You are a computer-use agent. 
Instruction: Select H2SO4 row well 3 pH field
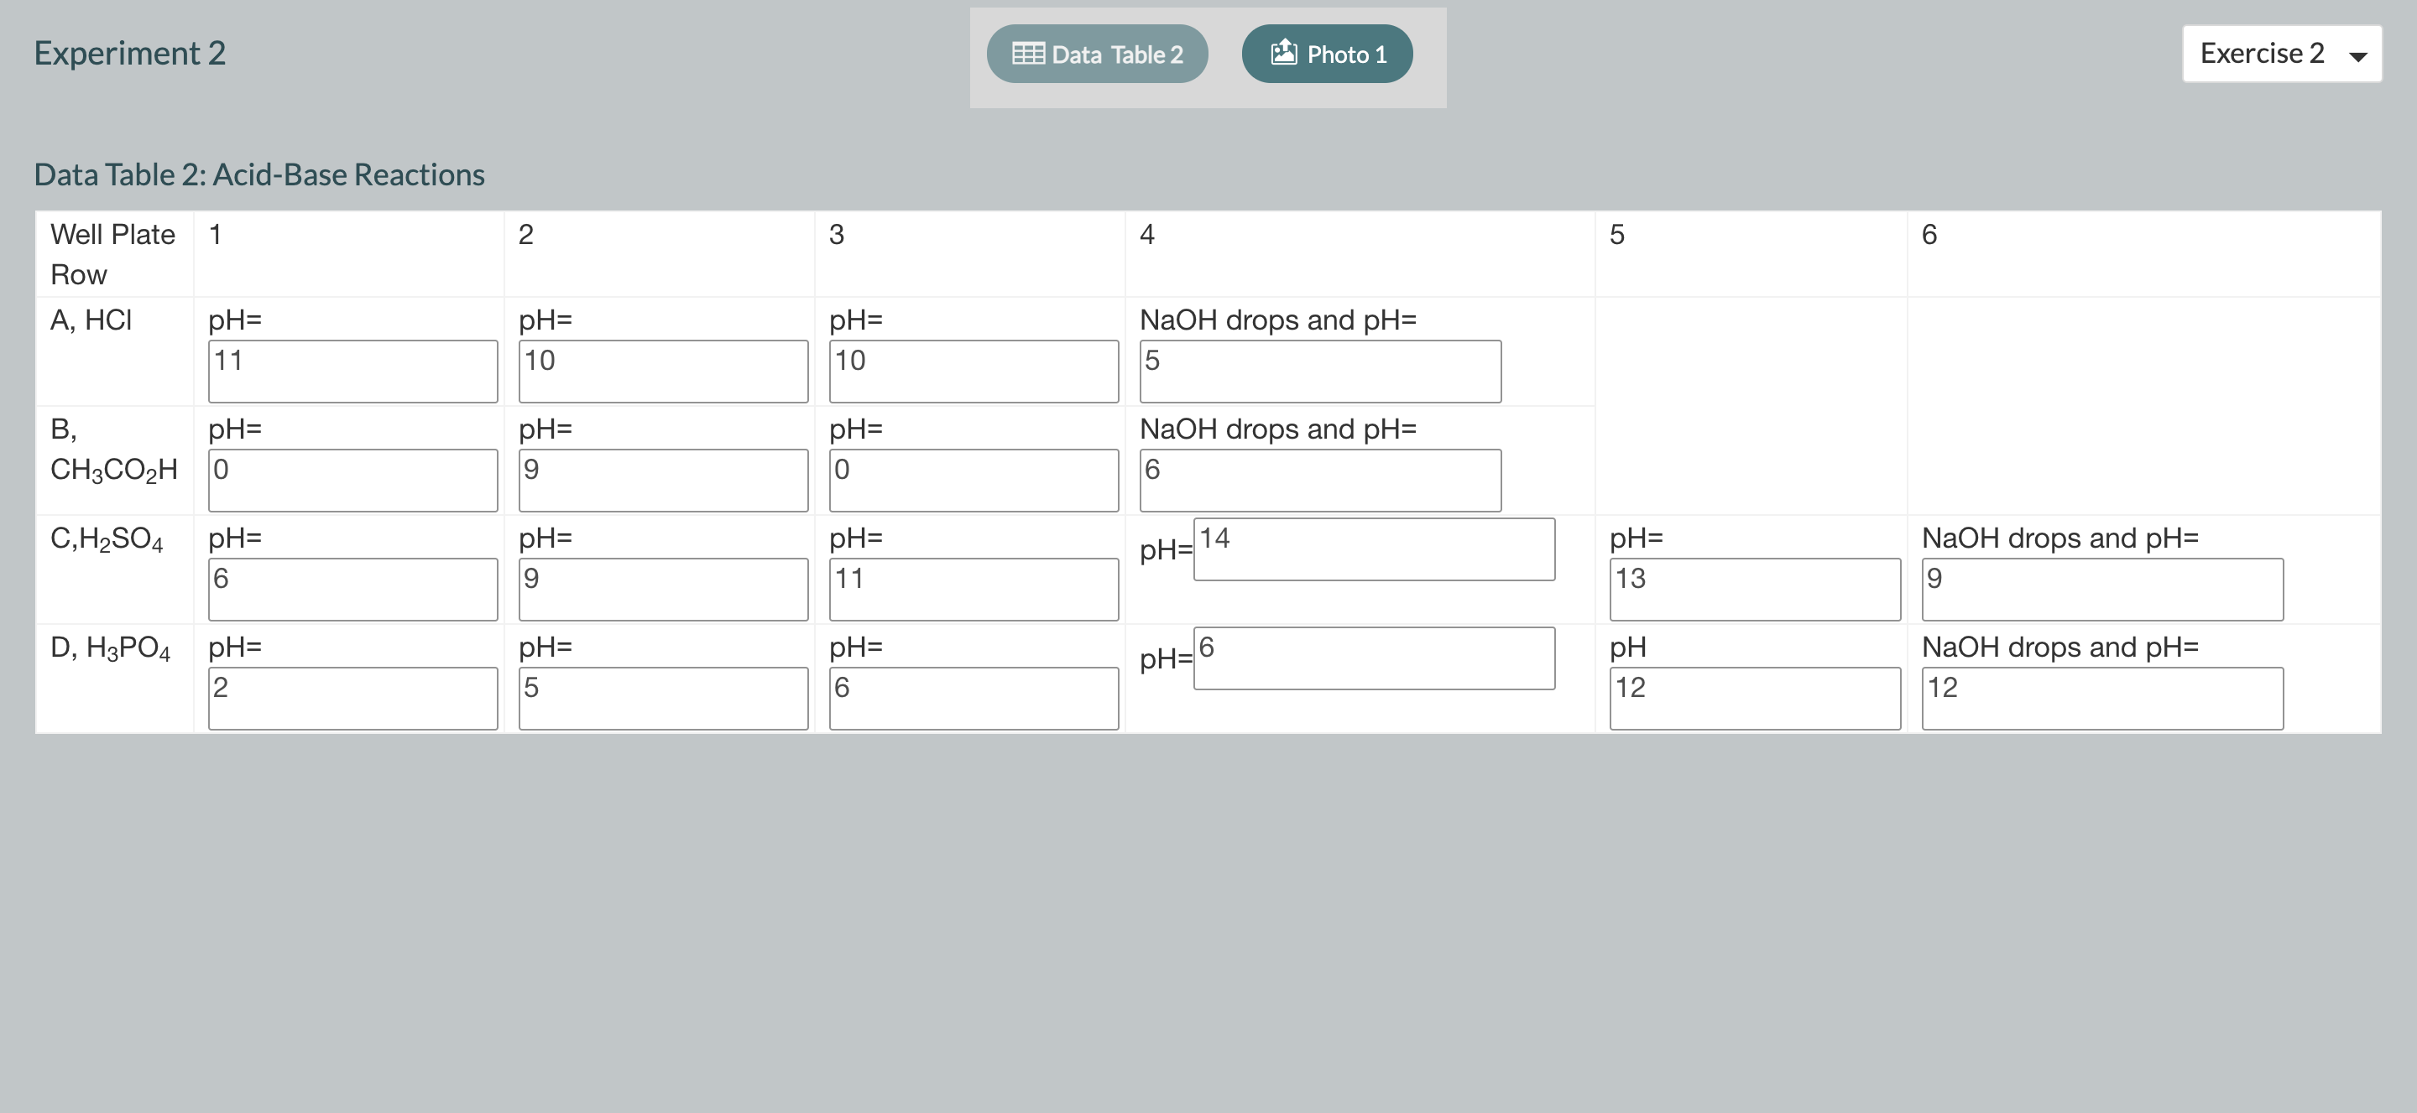click(x=974, y=589)
